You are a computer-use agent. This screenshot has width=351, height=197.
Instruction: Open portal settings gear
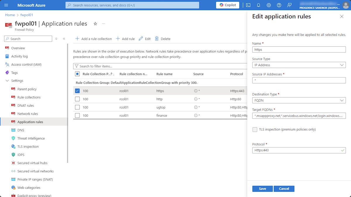pos(269,5)
